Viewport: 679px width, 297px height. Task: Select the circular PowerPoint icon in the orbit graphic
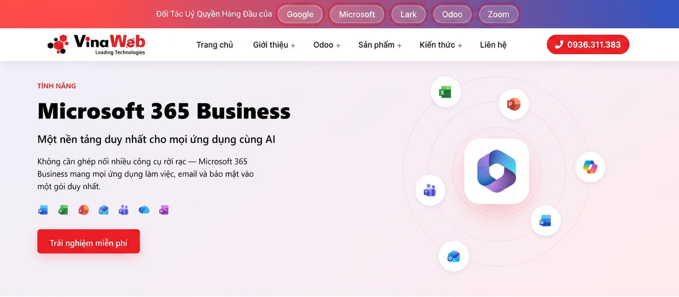coord(514,104)
